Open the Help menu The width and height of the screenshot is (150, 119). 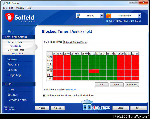[x=29, y=8]
